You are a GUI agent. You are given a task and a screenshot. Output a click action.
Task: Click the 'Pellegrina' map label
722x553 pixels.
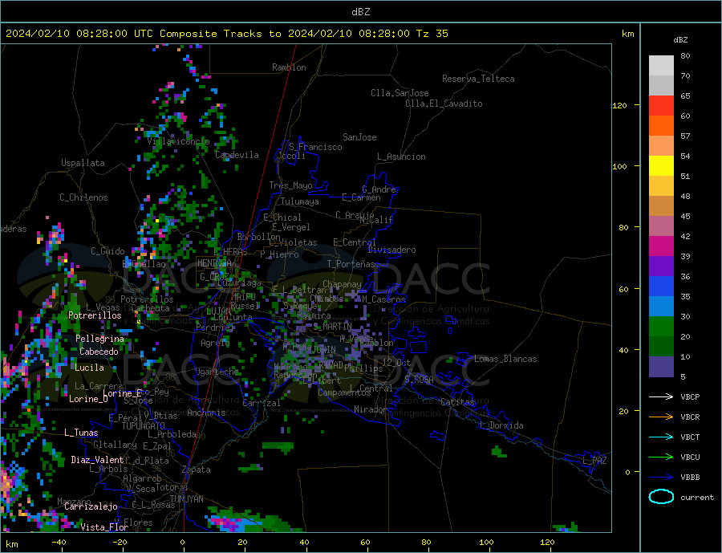pyautogui.click(x=100, y=339)
